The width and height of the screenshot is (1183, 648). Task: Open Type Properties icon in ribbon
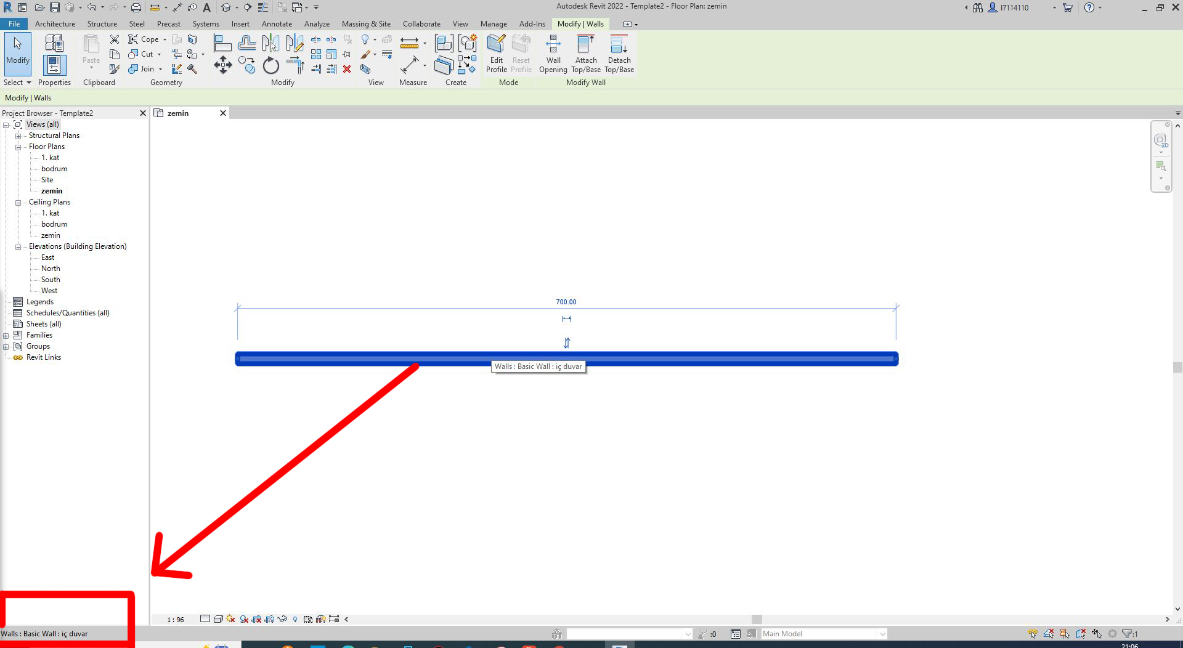[54, 43]
